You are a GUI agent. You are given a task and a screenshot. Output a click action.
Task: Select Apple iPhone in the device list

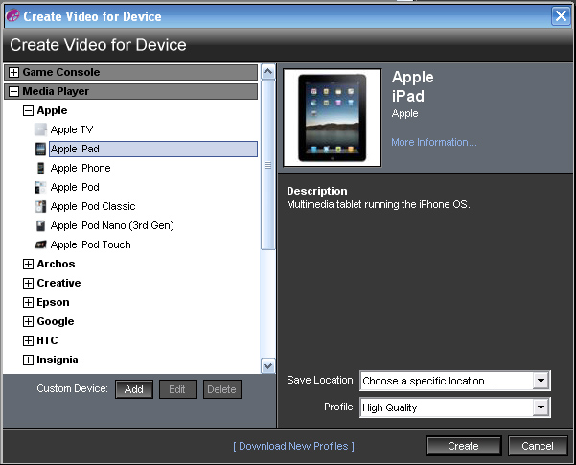coord(81,168)
